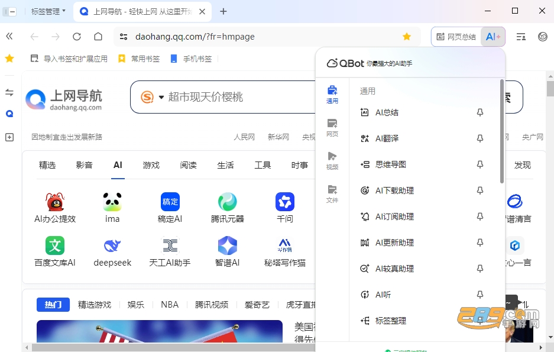Open the 常用书签 folder

[x=139, y=59]
